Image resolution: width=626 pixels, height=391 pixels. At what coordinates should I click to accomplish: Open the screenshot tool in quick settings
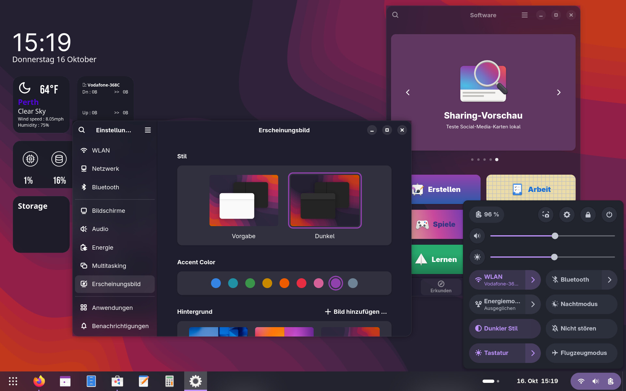coord(545,214)
